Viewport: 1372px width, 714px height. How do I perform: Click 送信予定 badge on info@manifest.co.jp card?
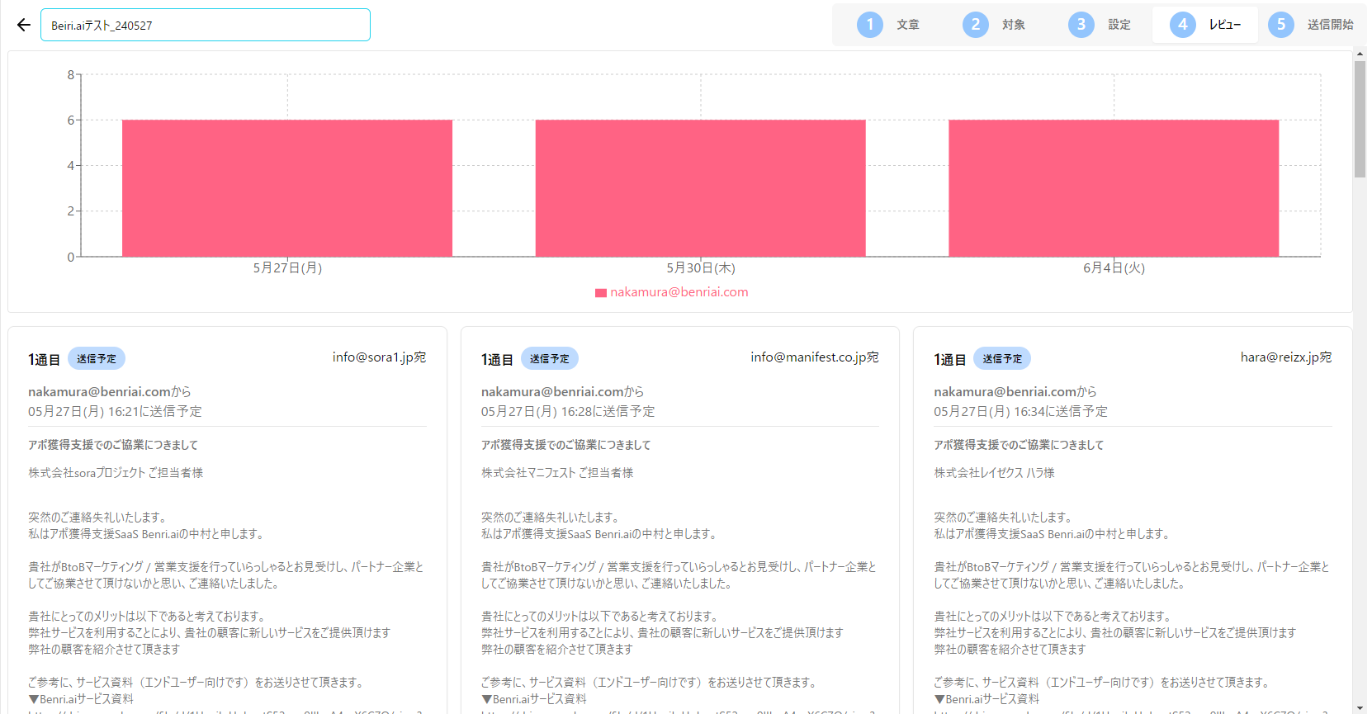coord(549,359)
